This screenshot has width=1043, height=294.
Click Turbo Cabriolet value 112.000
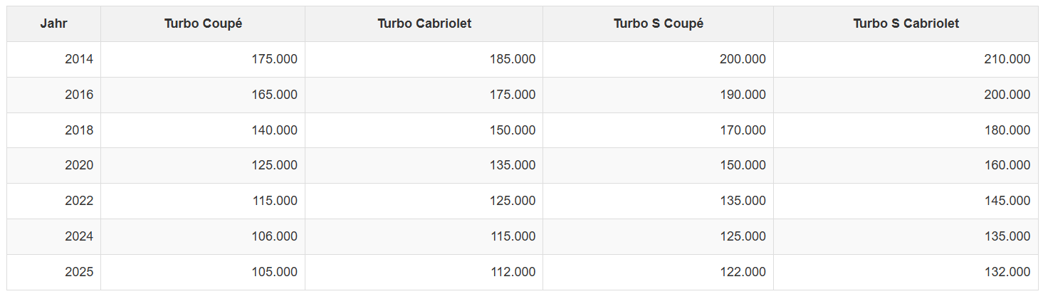[513, 272]
